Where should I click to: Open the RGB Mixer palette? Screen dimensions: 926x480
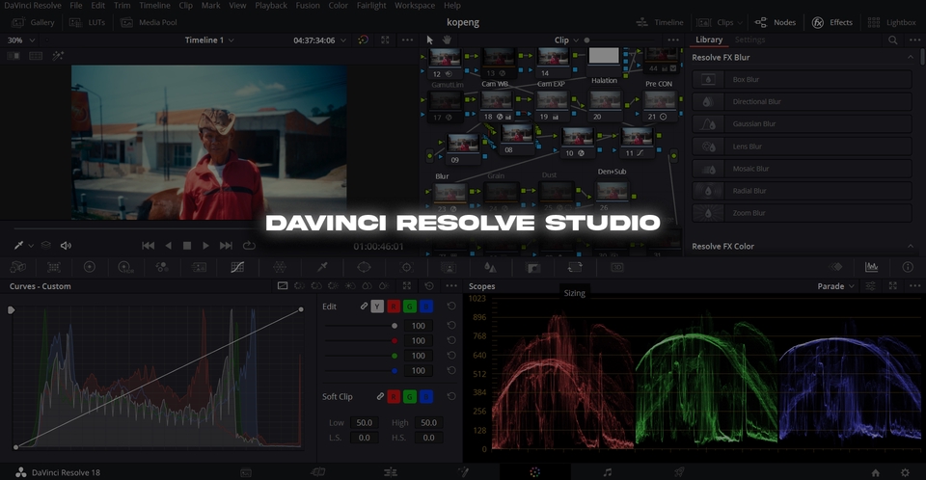(162, 267)
